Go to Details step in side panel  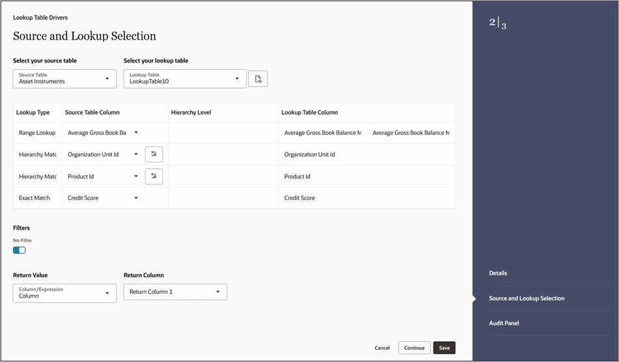(x=498, y=273)
